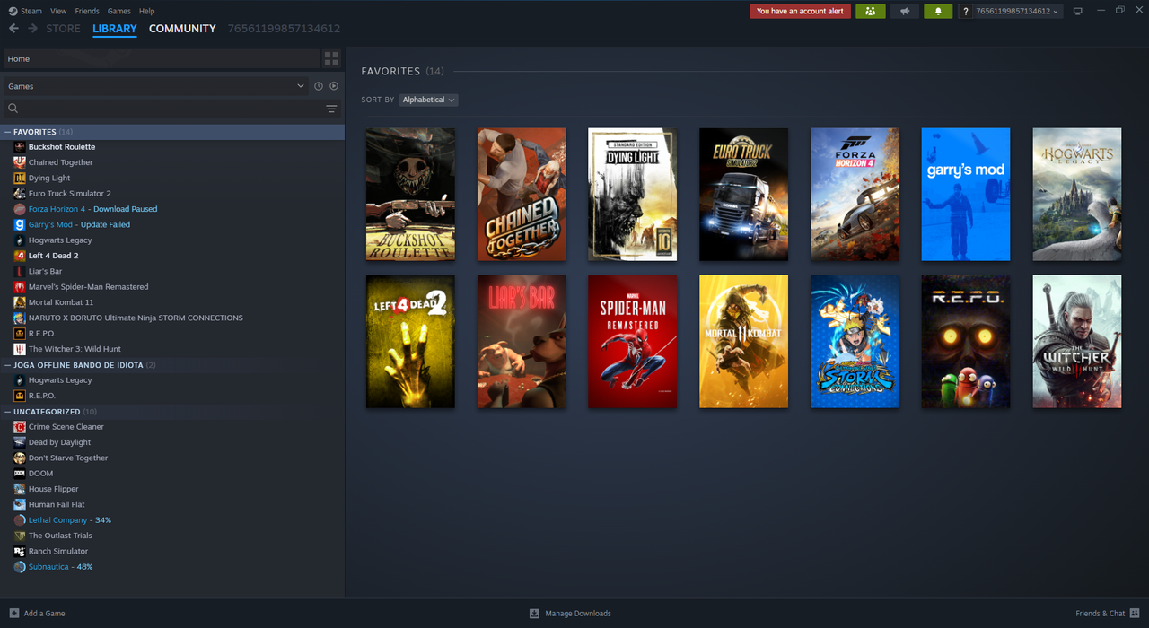Click the Buckshot Roulette list icon
1149x628 pixels.
click(20, 147)
